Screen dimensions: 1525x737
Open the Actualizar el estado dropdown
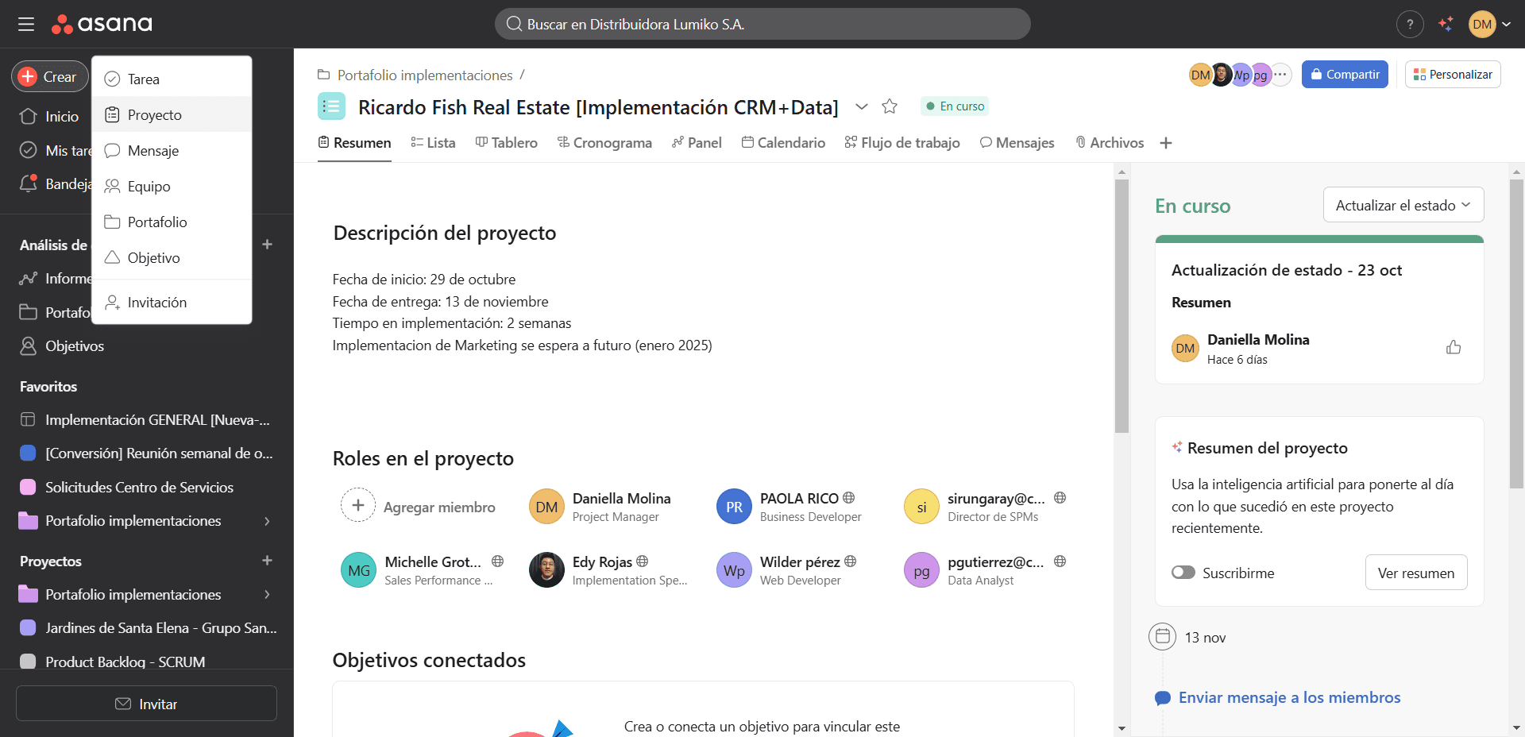pyautogui.click(x=1403, y=205)
